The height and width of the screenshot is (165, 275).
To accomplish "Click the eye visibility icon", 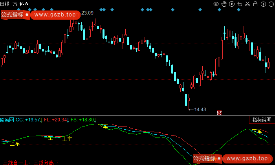I will 216,4.
